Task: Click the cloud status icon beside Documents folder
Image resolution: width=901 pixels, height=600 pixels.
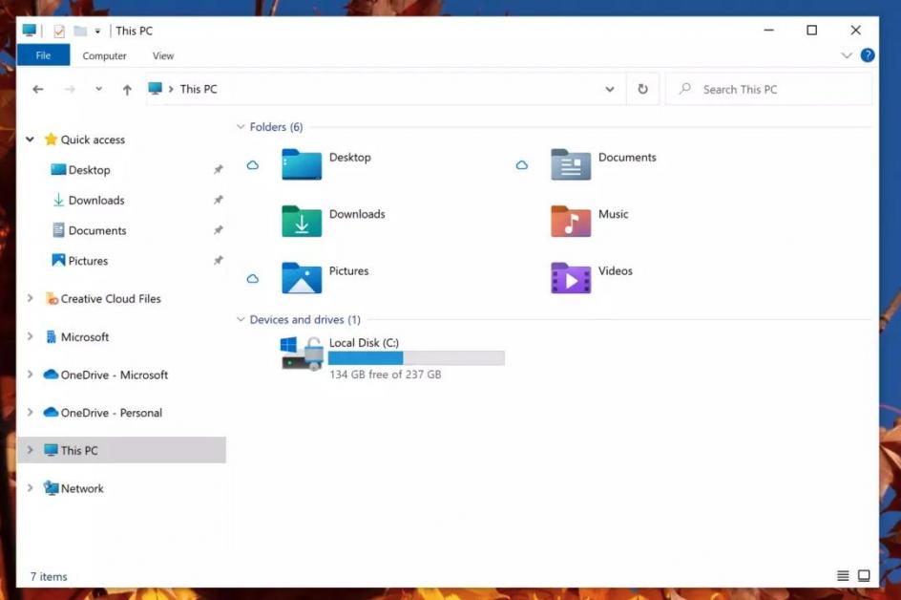Action: [522, 165]
